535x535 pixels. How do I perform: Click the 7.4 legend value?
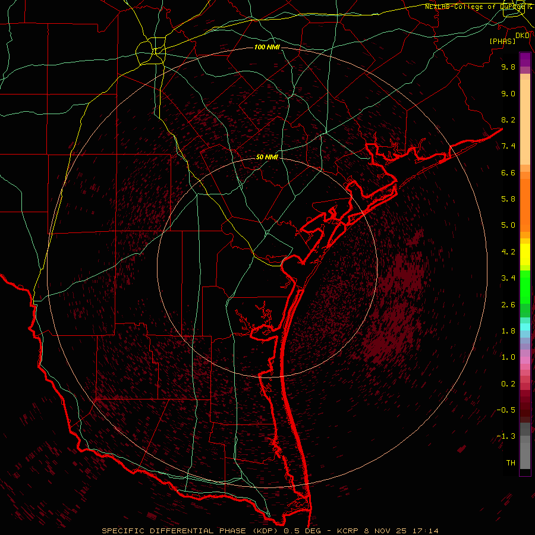[508, 146]
